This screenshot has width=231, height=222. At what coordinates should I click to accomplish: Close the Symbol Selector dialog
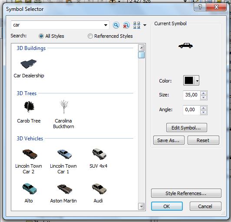[x=216, y=7]
